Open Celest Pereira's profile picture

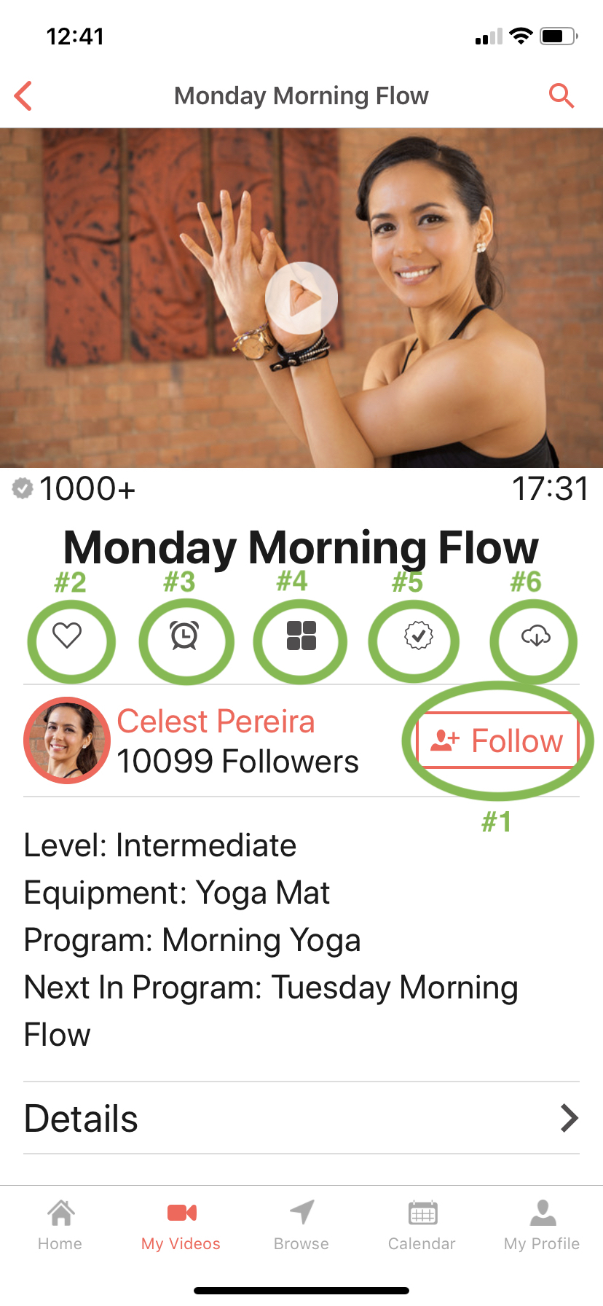click(x=67, y=740)
